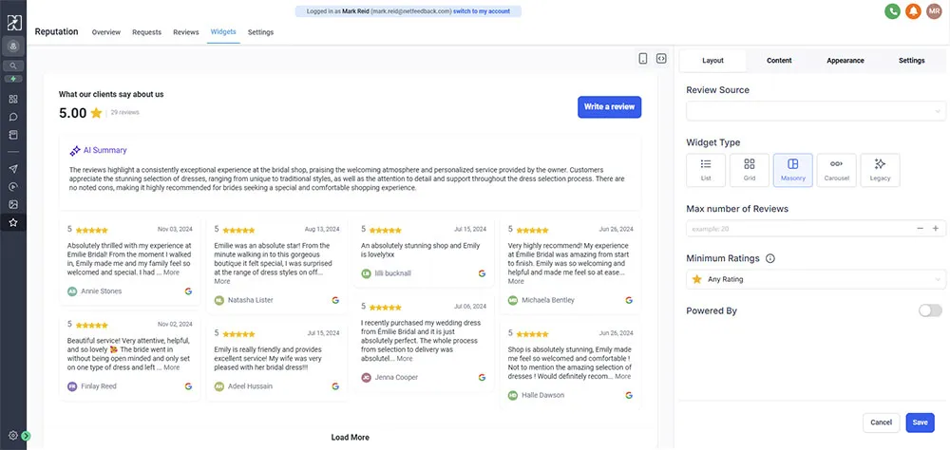950x450 pixels.
Task: Open the dashboard grid icon in sidebar
Action: [x=13, y=99]
